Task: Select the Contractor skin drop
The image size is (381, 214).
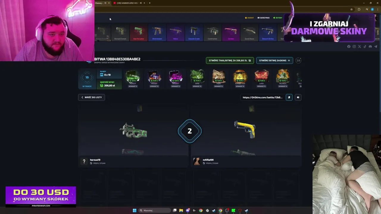Action: (213, 33)
